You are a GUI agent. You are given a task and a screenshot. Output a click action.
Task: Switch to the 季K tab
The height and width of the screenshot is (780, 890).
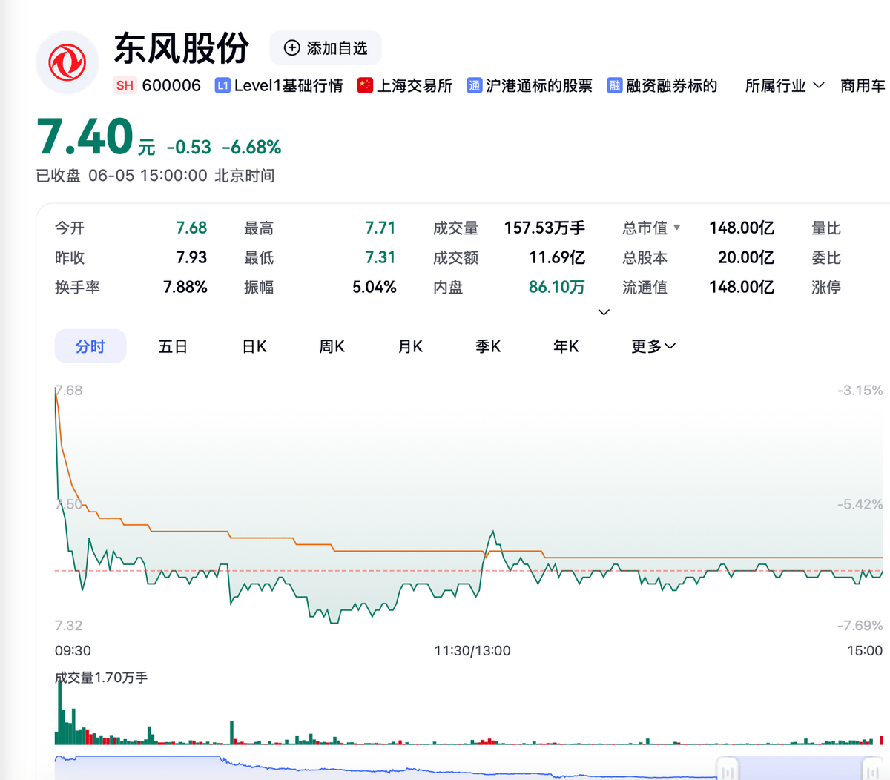488,346
